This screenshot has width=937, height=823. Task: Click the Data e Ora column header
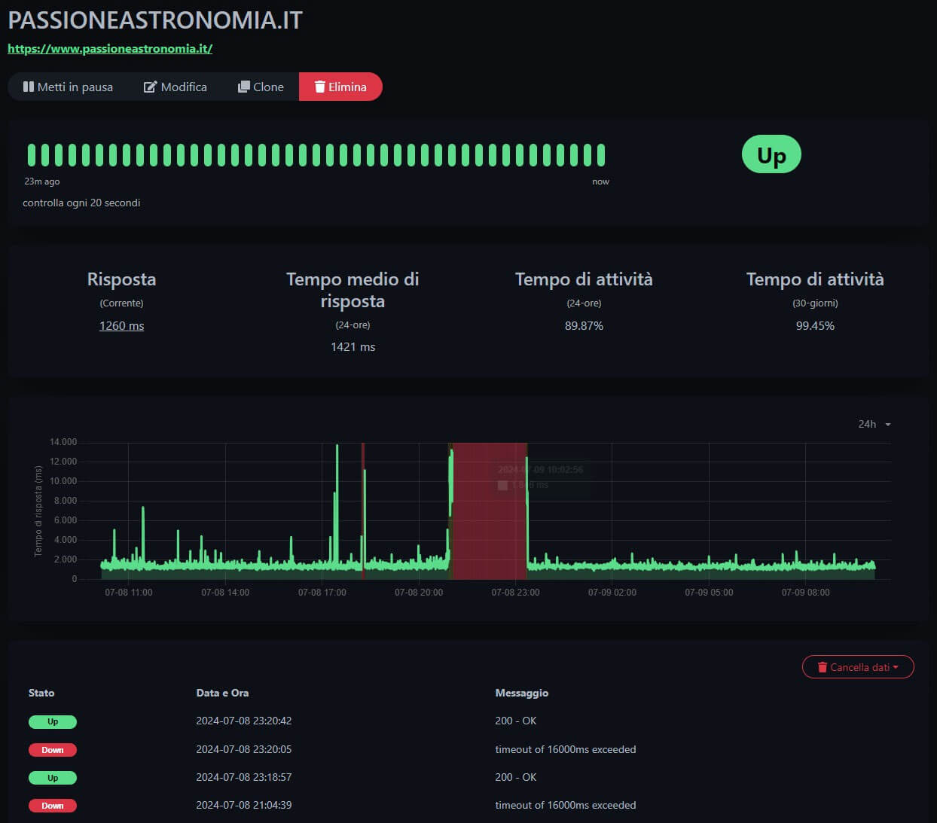click(222, 693)
